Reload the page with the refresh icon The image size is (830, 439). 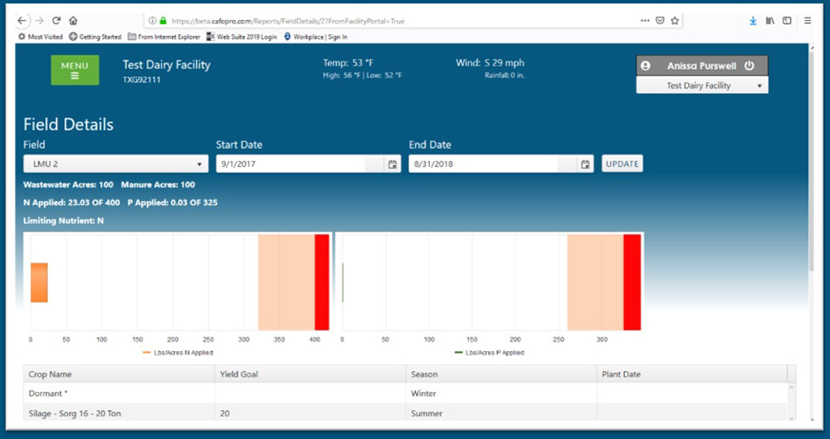pos(56,21)
